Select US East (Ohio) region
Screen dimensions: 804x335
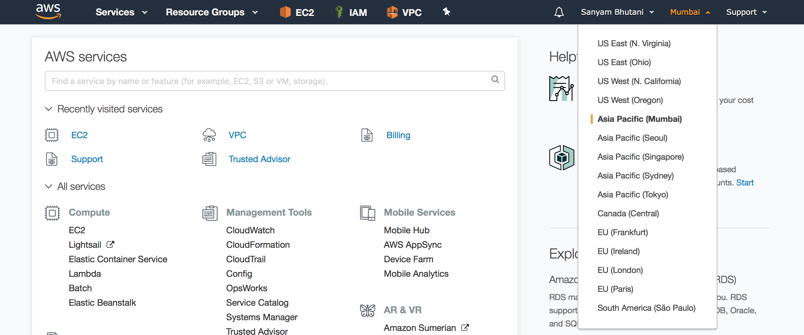click(624, 62)
